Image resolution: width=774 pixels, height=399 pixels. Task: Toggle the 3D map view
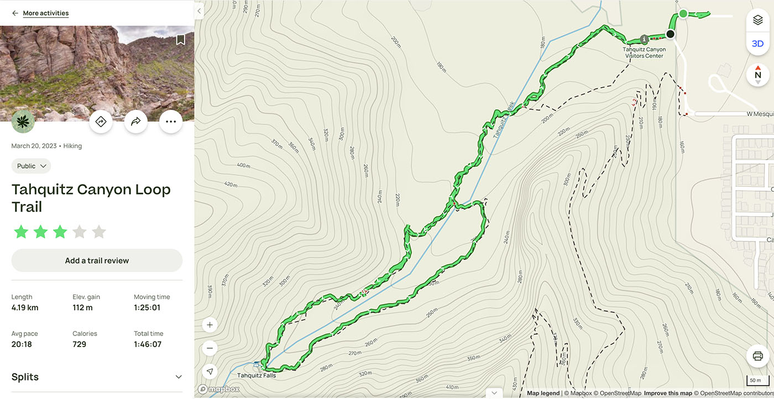pos(758,44)
